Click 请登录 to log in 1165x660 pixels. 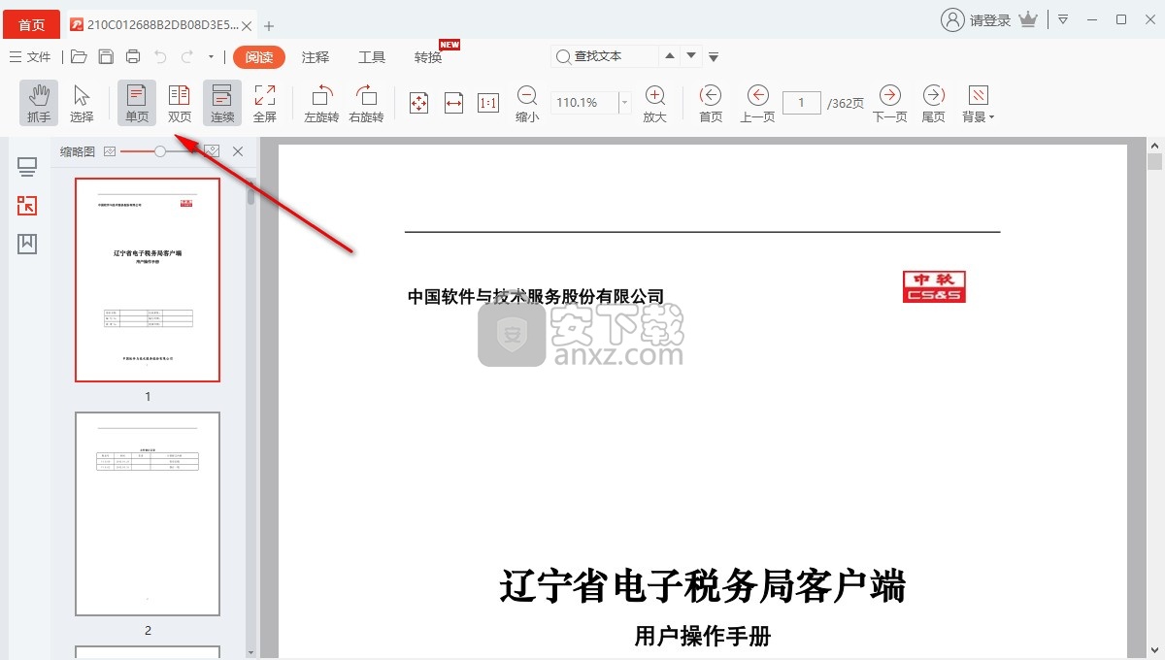point(976,19)
